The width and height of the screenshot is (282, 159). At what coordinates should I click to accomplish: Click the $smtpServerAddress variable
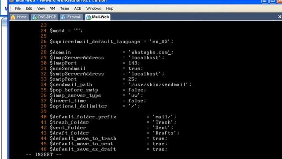pos(77,74)
